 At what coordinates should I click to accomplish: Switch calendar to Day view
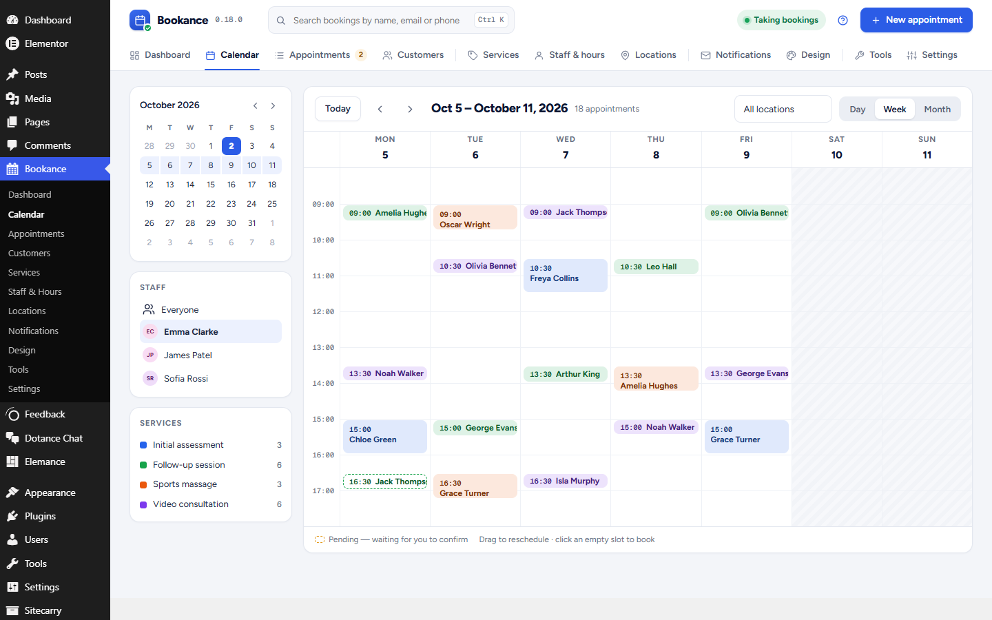857,109
